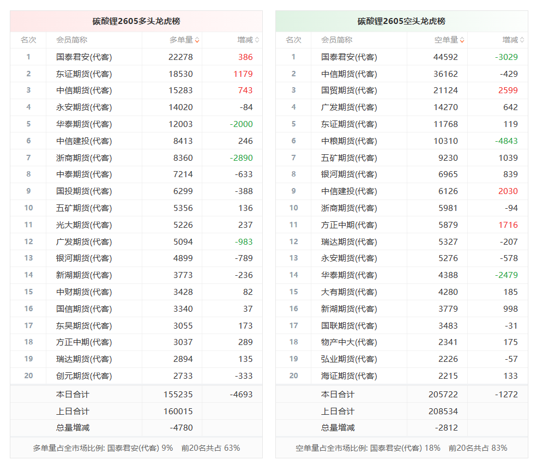The image size is (536, 466).
Task: Click 总量增减 value -2812 in short table
Action: (x=446, y=428)
